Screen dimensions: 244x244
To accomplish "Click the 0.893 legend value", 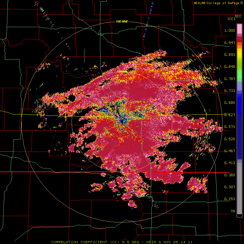I will coord(230,54).
